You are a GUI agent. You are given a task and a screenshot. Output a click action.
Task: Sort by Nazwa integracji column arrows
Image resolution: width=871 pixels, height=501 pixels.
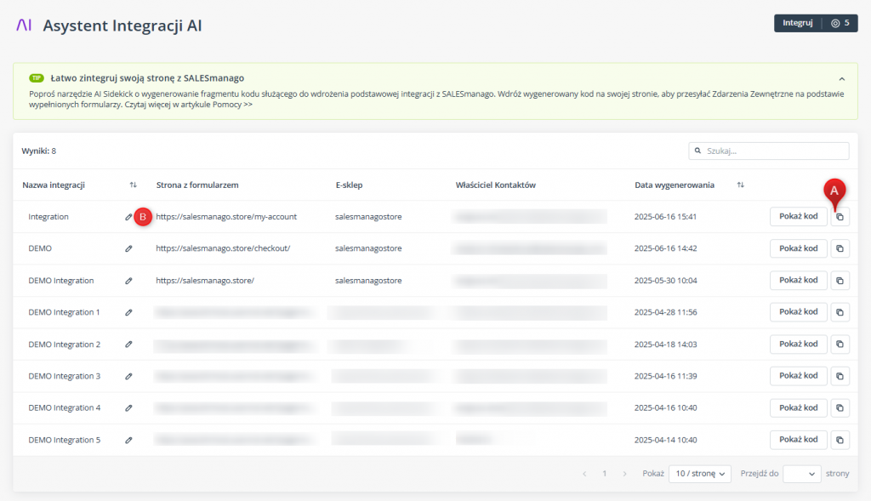click(134, 185)
